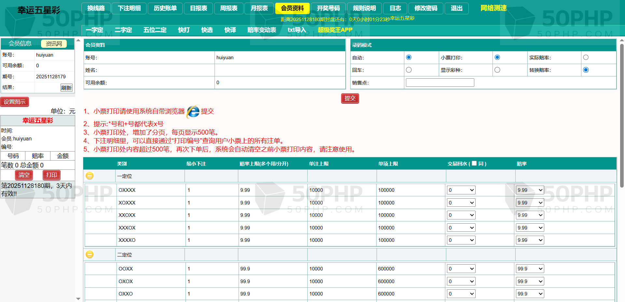Select the 回车 radio option
The width and height of the screenshot is (625, 302).
[x=409, y=70]
